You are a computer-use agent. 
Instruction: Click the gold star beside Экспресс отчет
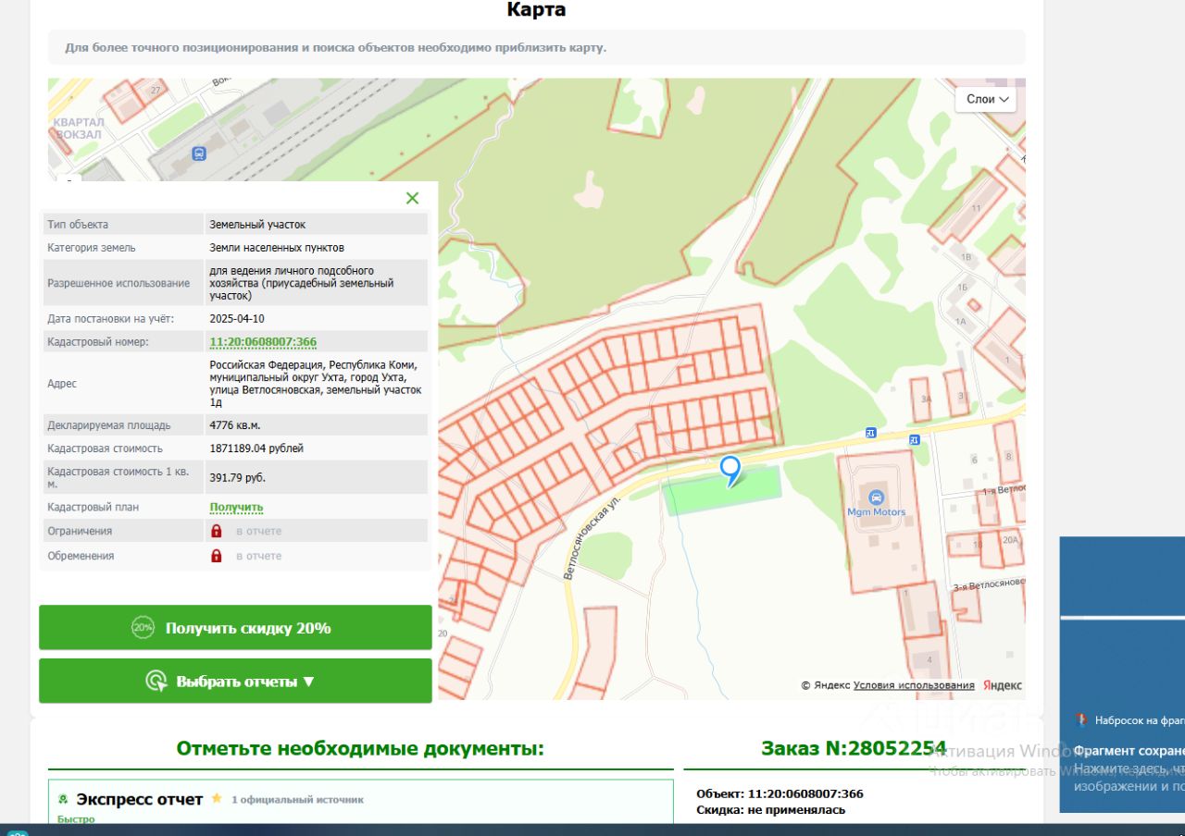(x=217, y=799)
